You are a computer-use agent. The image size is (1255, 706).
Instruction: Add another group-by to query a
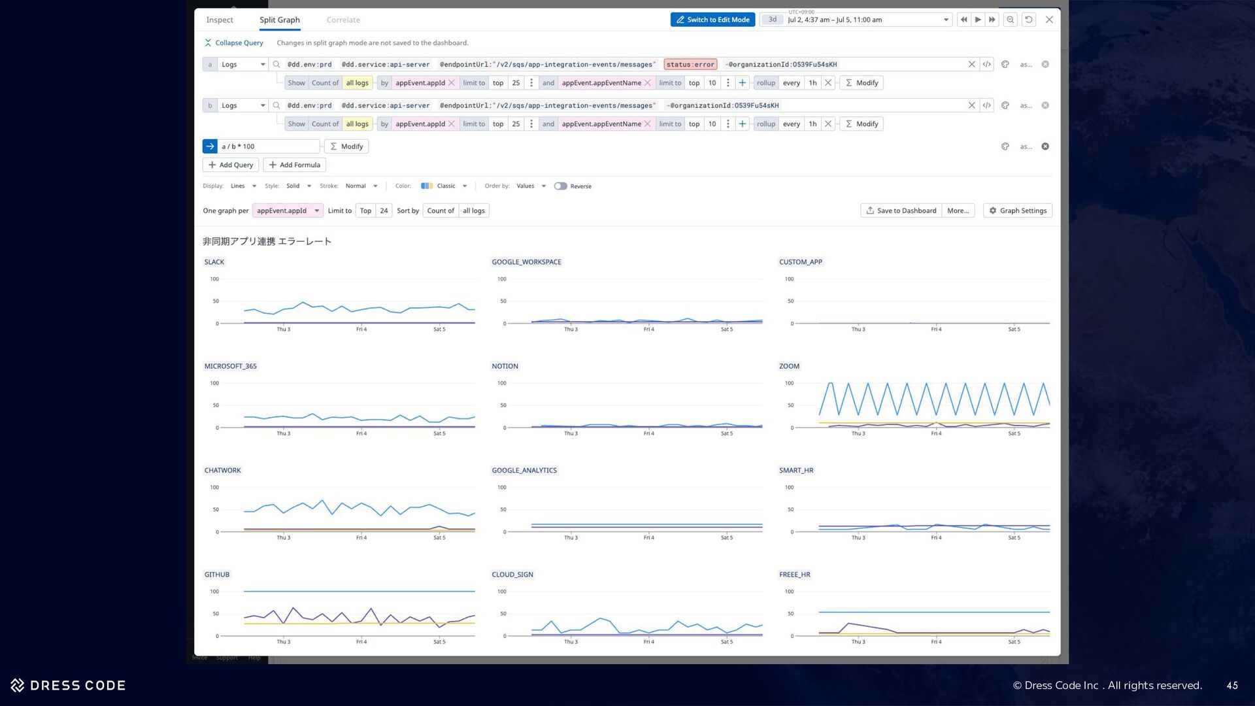pyautogui.click(x=743, y=83)
